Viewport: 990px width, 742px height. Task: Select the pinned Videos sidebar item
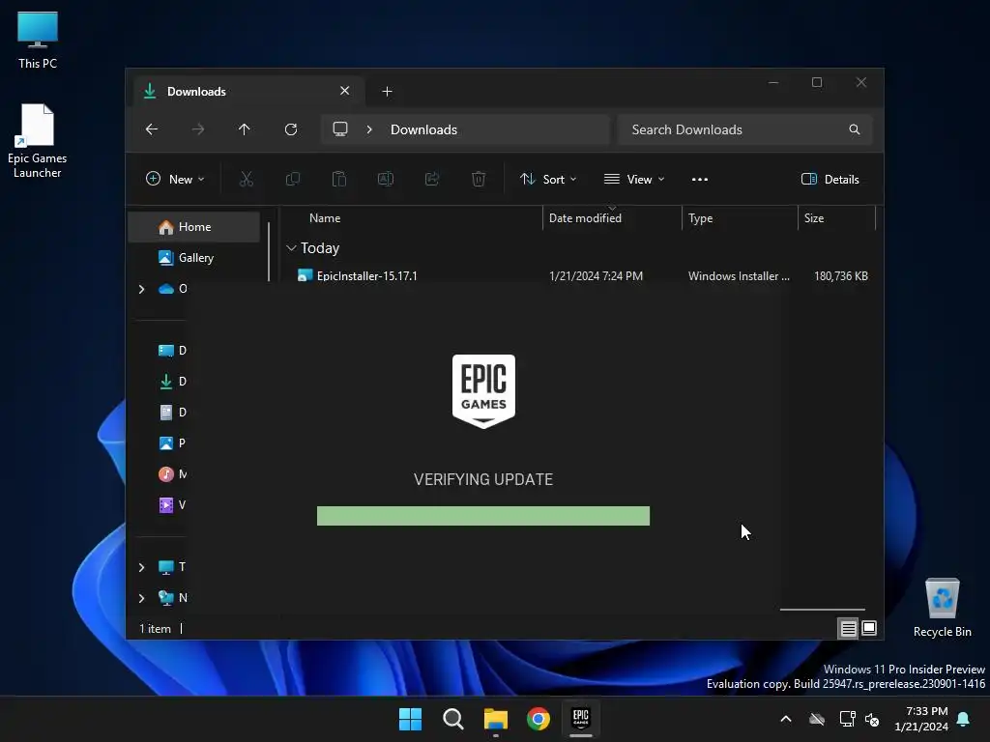point(173,504)
